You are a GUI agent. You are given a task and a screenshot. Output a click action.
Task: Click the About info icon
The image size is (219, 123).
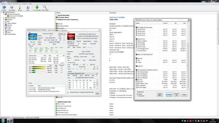tap(28, 8)
